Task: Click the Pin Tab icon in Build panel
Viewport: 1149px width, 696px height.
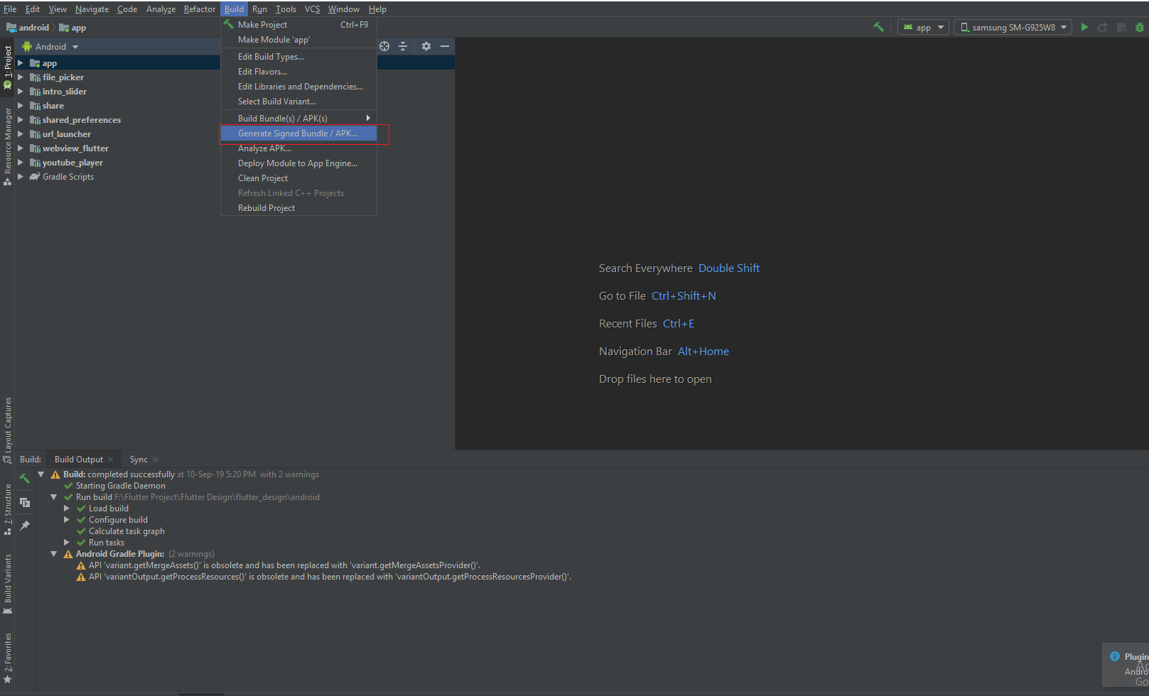Action: (x=25, y=526)
